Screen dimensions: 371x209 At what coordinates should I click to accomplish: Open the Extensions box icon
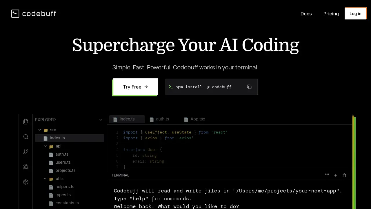tap(26, 182)
